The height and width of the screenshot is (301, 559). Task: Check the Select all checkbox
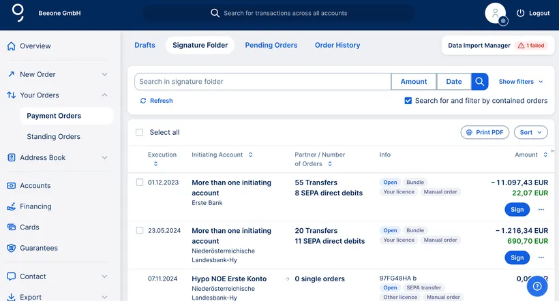(x=140, y=132)
